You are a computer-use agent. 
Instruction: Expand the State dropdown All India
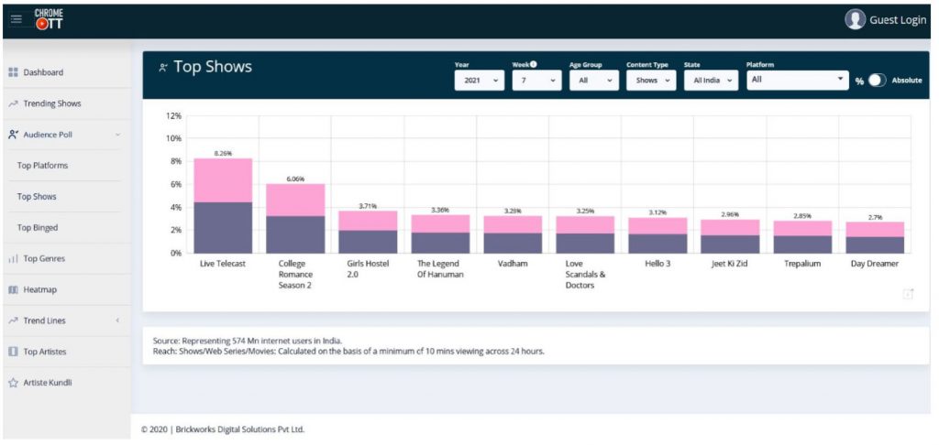pyautogui.click(x=711, y=81)
